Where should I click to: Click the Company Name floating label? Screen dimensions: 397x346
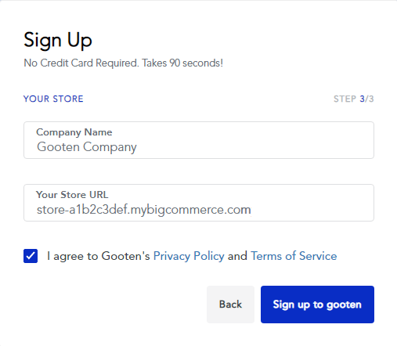(x=74, y=132)
